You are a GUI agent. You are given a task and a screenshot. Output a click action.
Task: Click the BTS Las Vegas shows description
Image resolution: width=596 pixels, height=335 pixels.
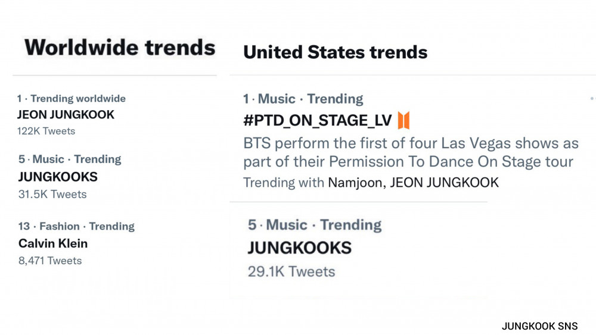pyautogui.click(x=411, y=152)
